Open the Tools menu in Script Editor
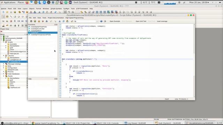Viewport: 223px width, 125px height. point(44,18)
